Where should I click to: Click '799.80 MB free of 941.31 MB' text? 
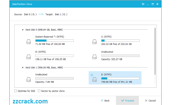117,82
